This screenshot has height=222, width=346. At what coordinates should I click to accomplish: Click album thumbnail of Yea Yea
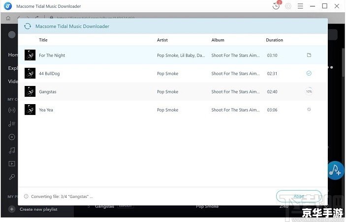click(x=30, y=110)
